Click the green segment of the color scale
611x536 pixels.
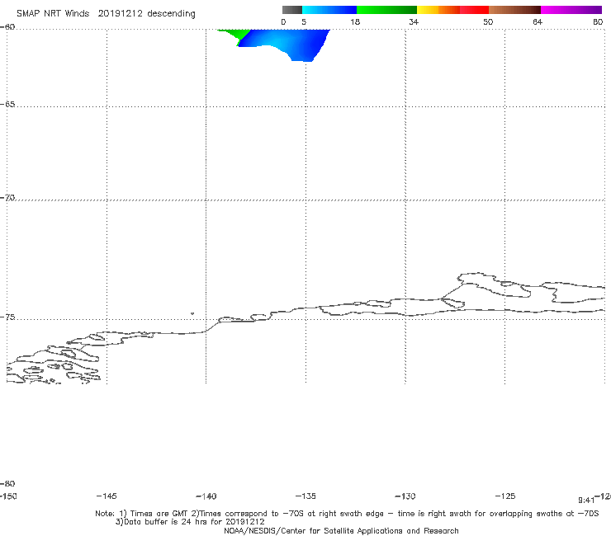[386, 10]
